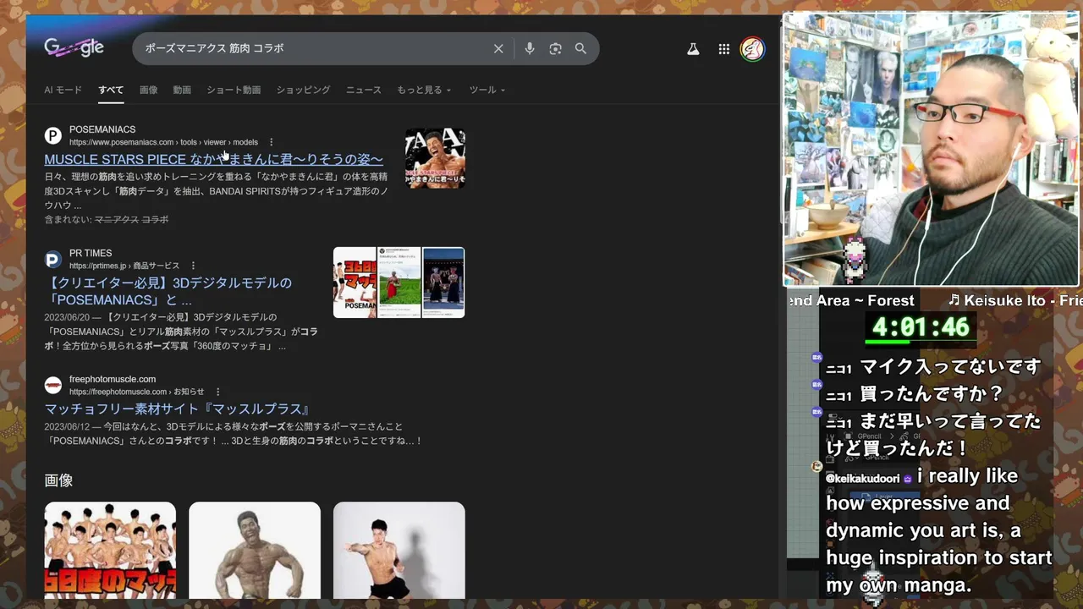Image resolution: width=1083 pixels, height=609 pixels.
Task: Clear the search query with X icon
Action: coord(498,49)
